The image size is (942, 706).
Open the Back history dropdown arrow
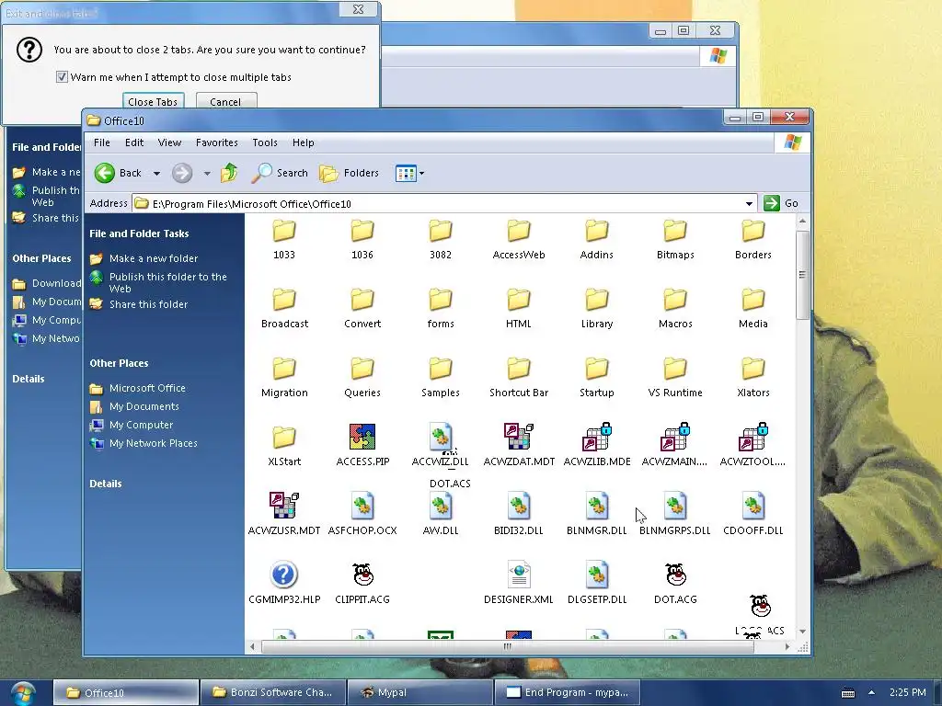156,173
